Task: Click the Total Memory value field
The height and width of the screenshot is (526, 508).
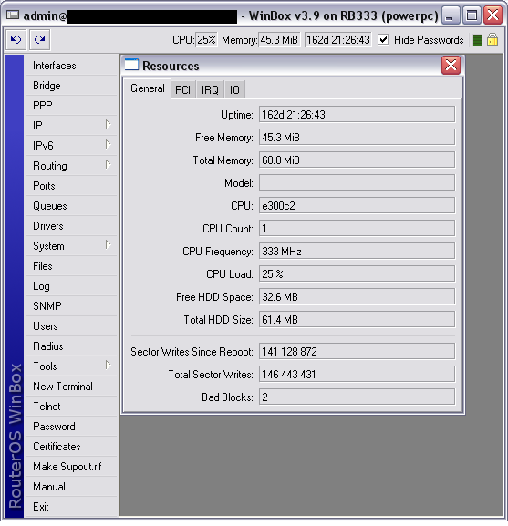Action: (x=357, y=160)
